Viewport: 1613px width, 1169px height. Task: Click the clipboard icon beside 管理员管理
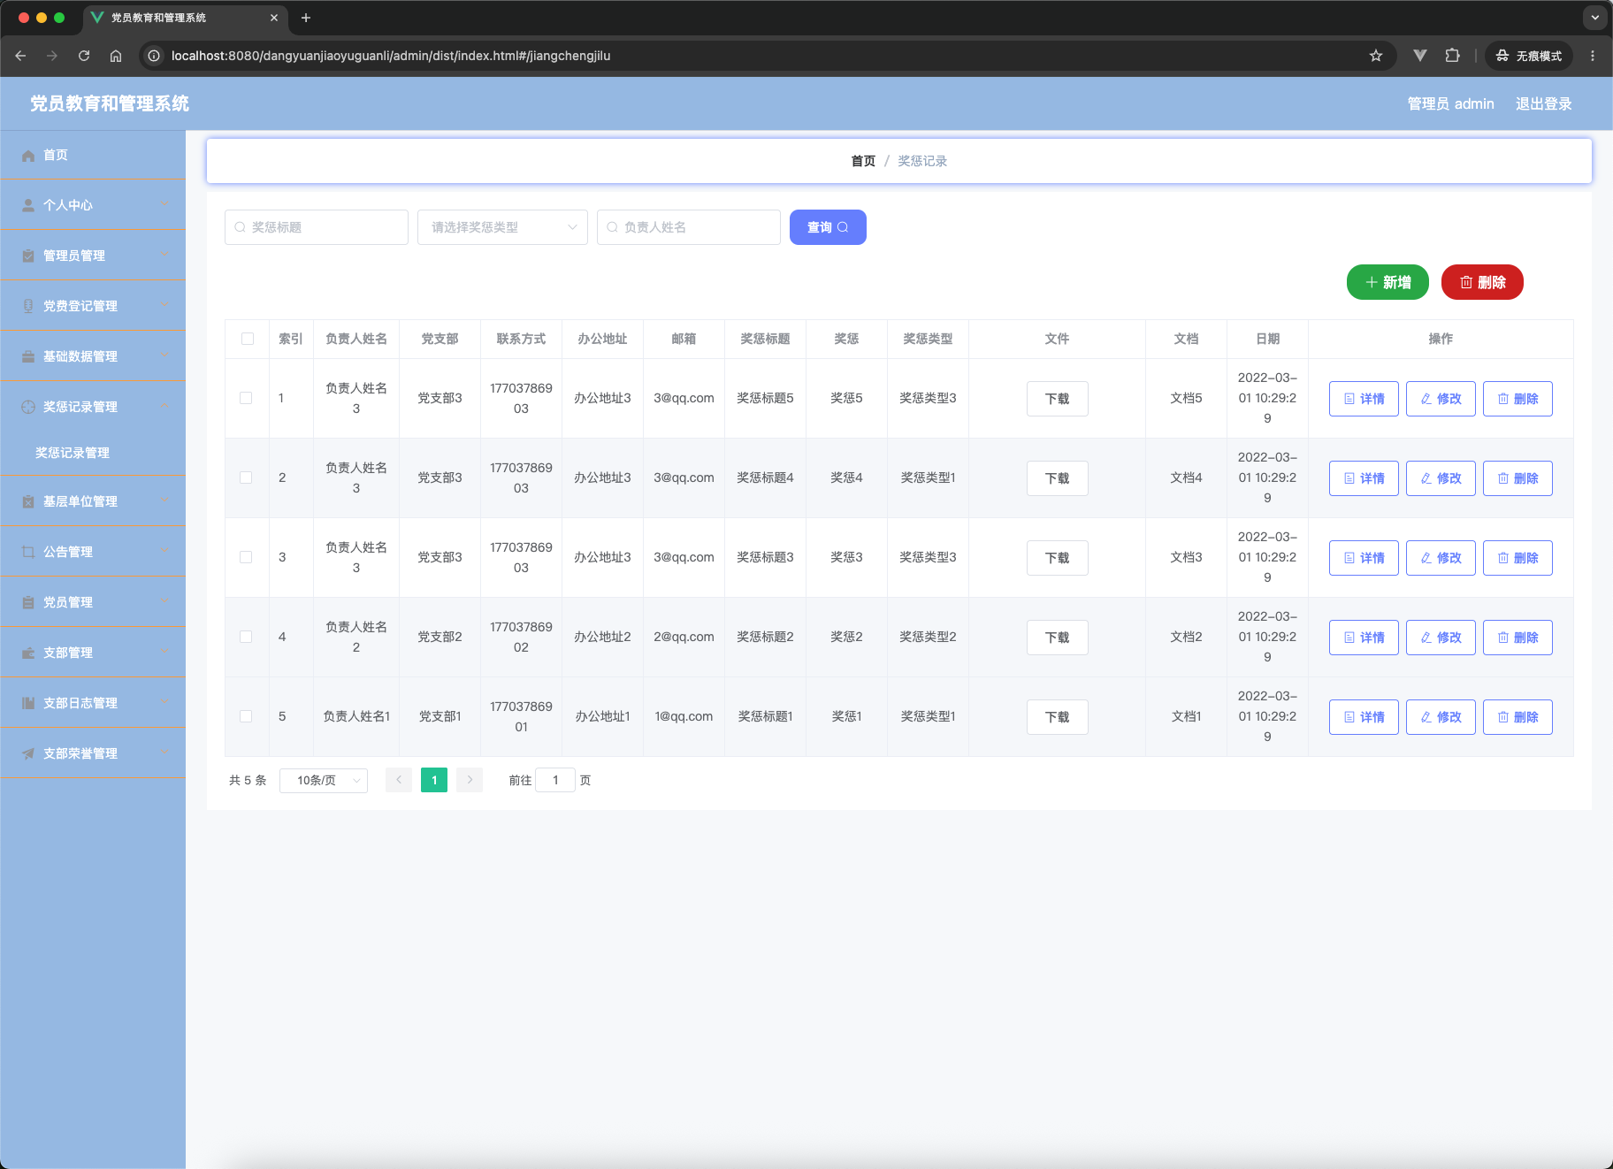[x=28, y=256]
